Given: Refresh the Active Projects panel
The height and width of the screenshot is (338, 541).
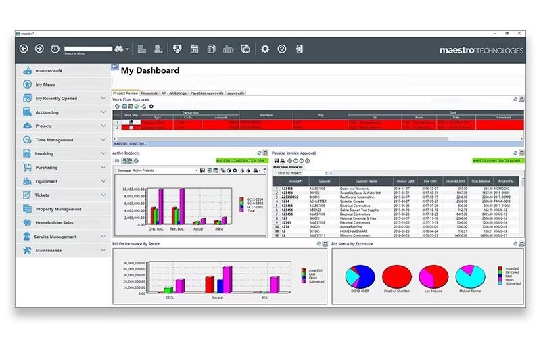Looking at the screenshot, I should 259,153.
